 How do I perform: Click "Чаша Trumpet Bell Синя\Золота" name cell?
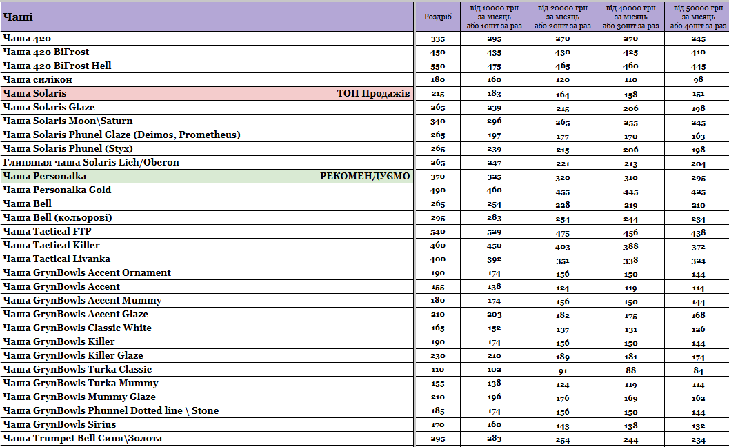click(83, 439)
